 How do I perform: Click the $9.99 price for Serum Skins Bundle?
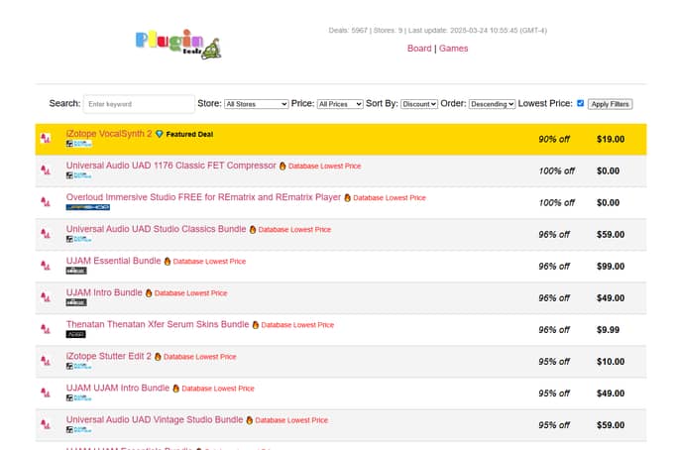608,330
